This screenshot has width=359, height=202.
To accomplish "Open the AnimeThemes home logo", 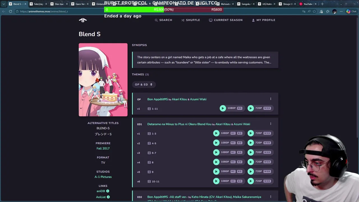I will pos(83,20).
